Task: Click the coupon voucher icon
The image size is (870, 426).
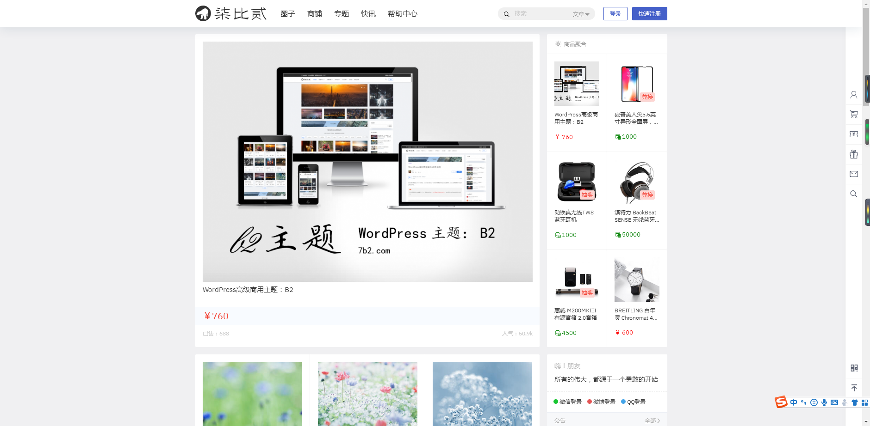Action: point(854,134)
